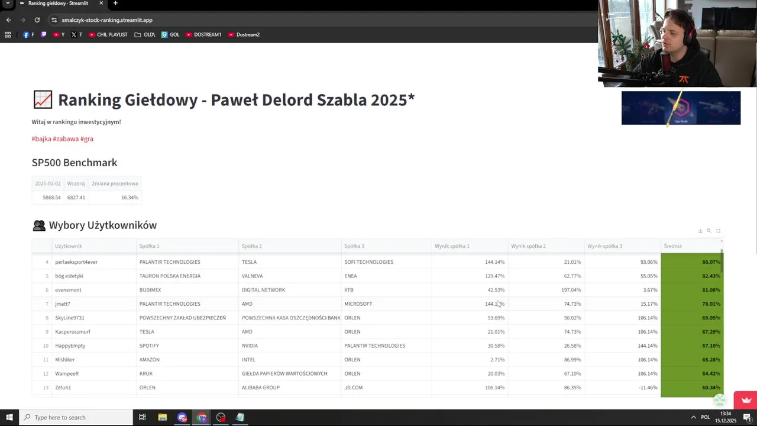Click the Windows taskbar search box
Viewport: 757px width, 426px height.
point(76,417)
